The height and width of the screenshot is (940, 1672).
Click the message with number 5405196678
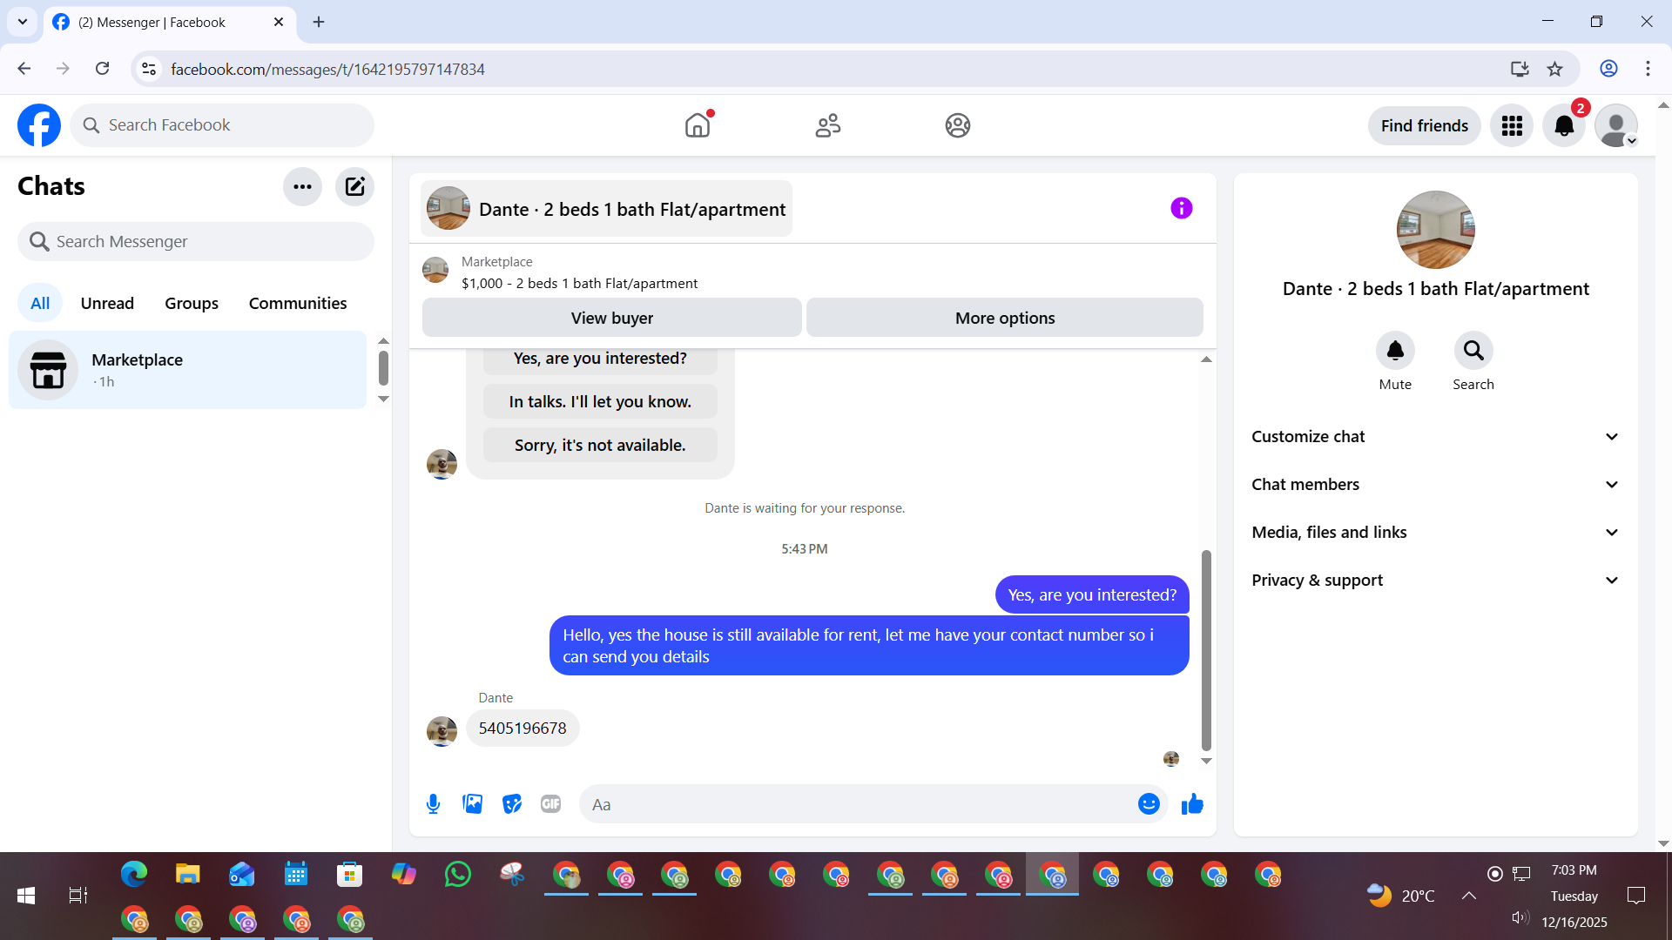point(522,728)
